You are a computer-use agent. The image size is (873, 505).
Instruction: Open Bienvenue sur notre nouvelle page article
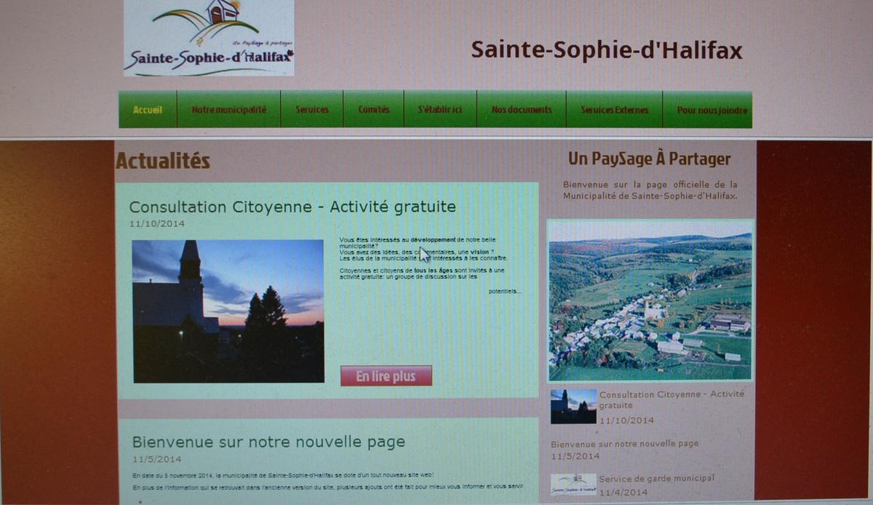tap(268, 442)
